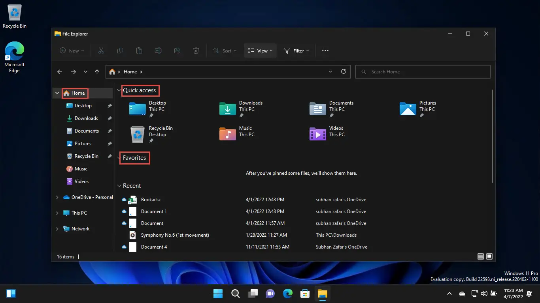This screenshot has height=303, width=540.
Task: Collapse the Favorites section
Action: 119,158
